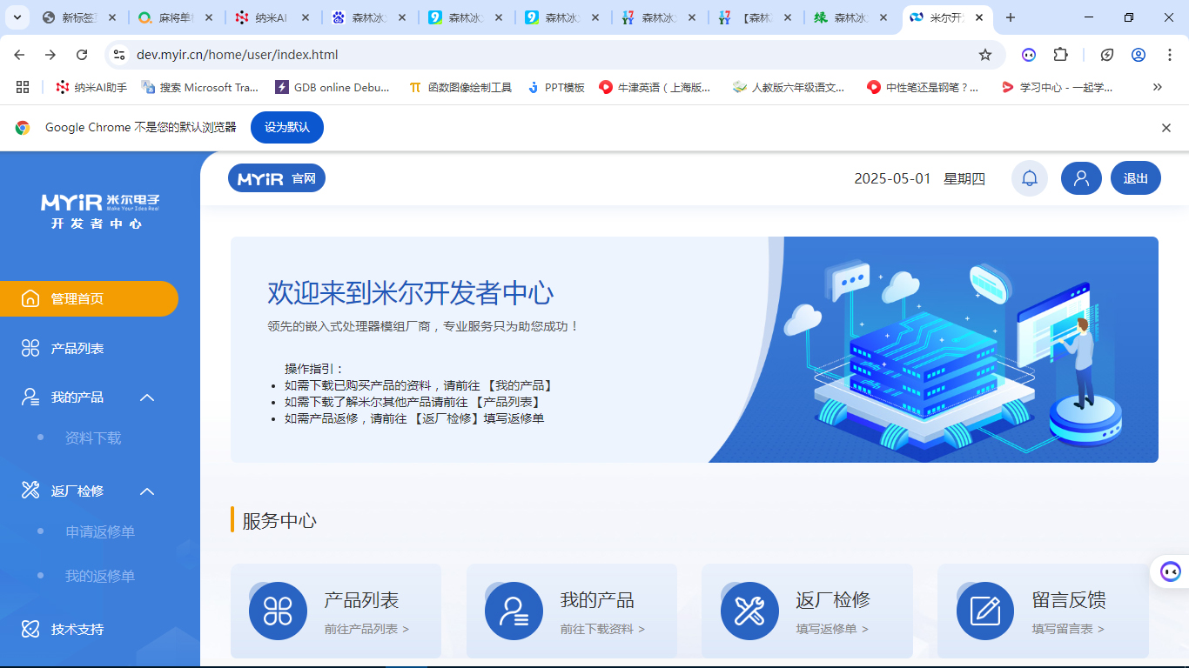The width and height of the screenshot is (1189, 668).
Task: Collapse the 返厂检修 chevron arrow
Action: [x=147, y=491]
